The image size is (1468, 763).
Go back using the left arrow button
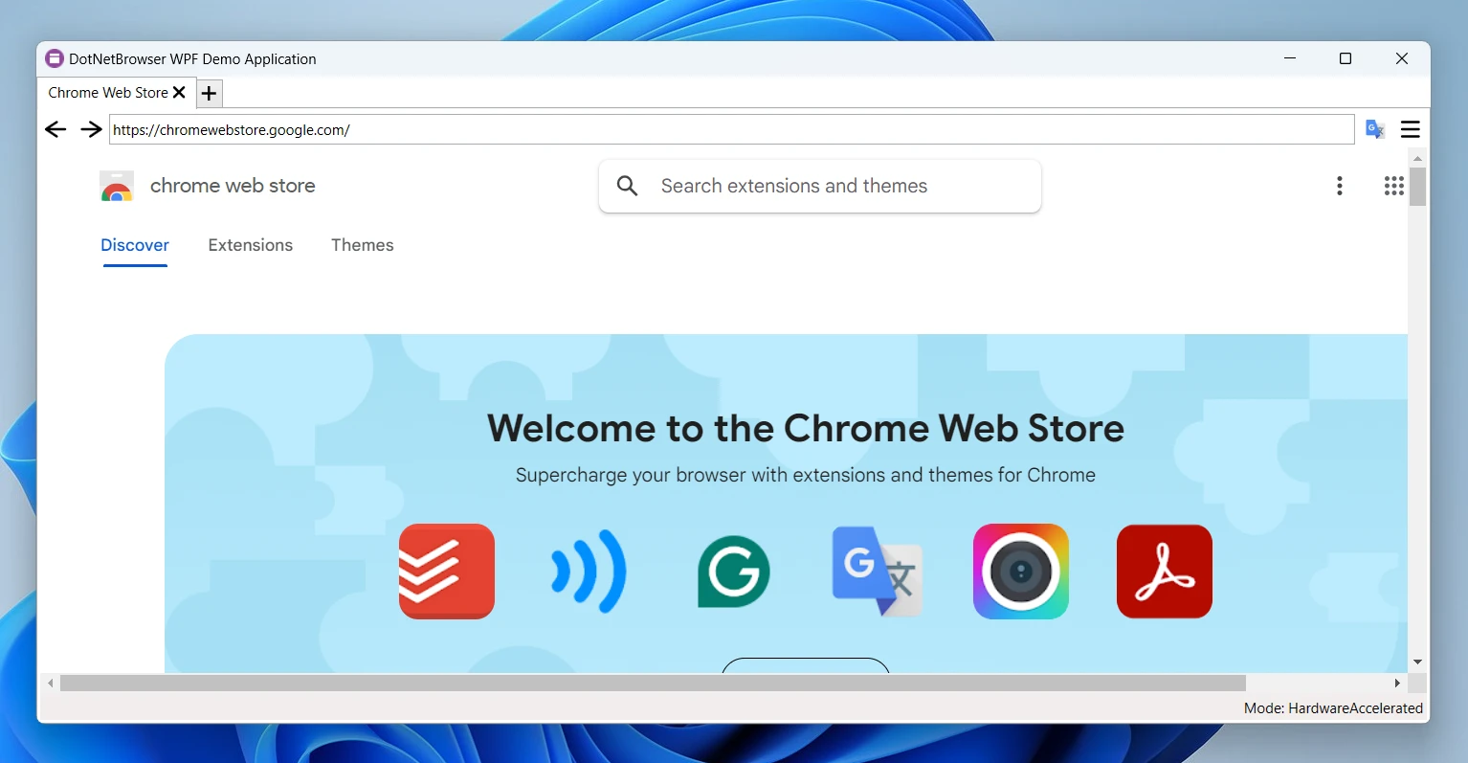coord(56,129)
